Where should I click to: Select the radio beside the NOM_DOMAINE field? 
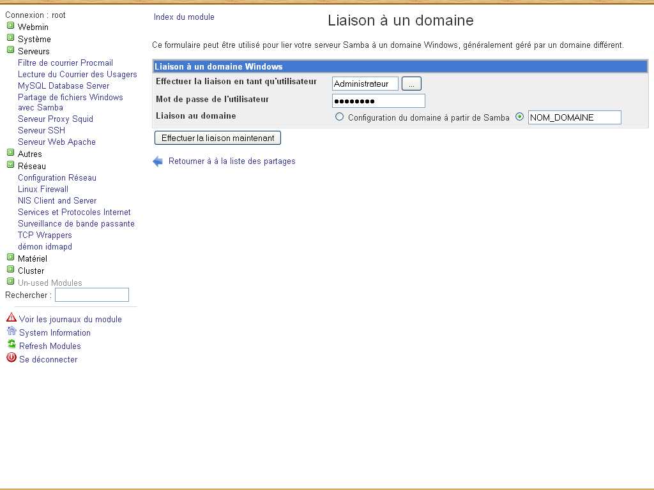click(519, 117)
